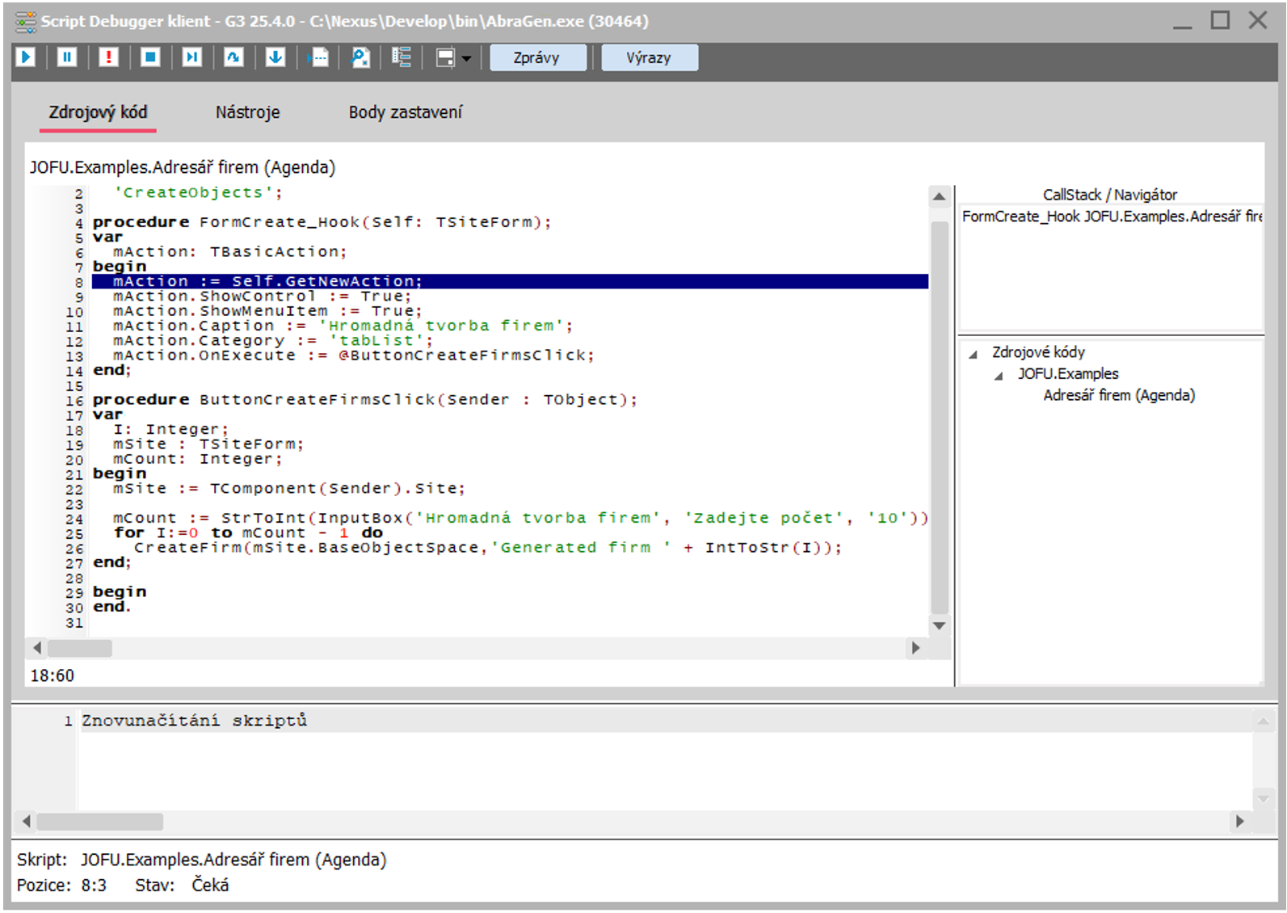
Task: Open the Body zastavení tab
Action: coord(405,112)
